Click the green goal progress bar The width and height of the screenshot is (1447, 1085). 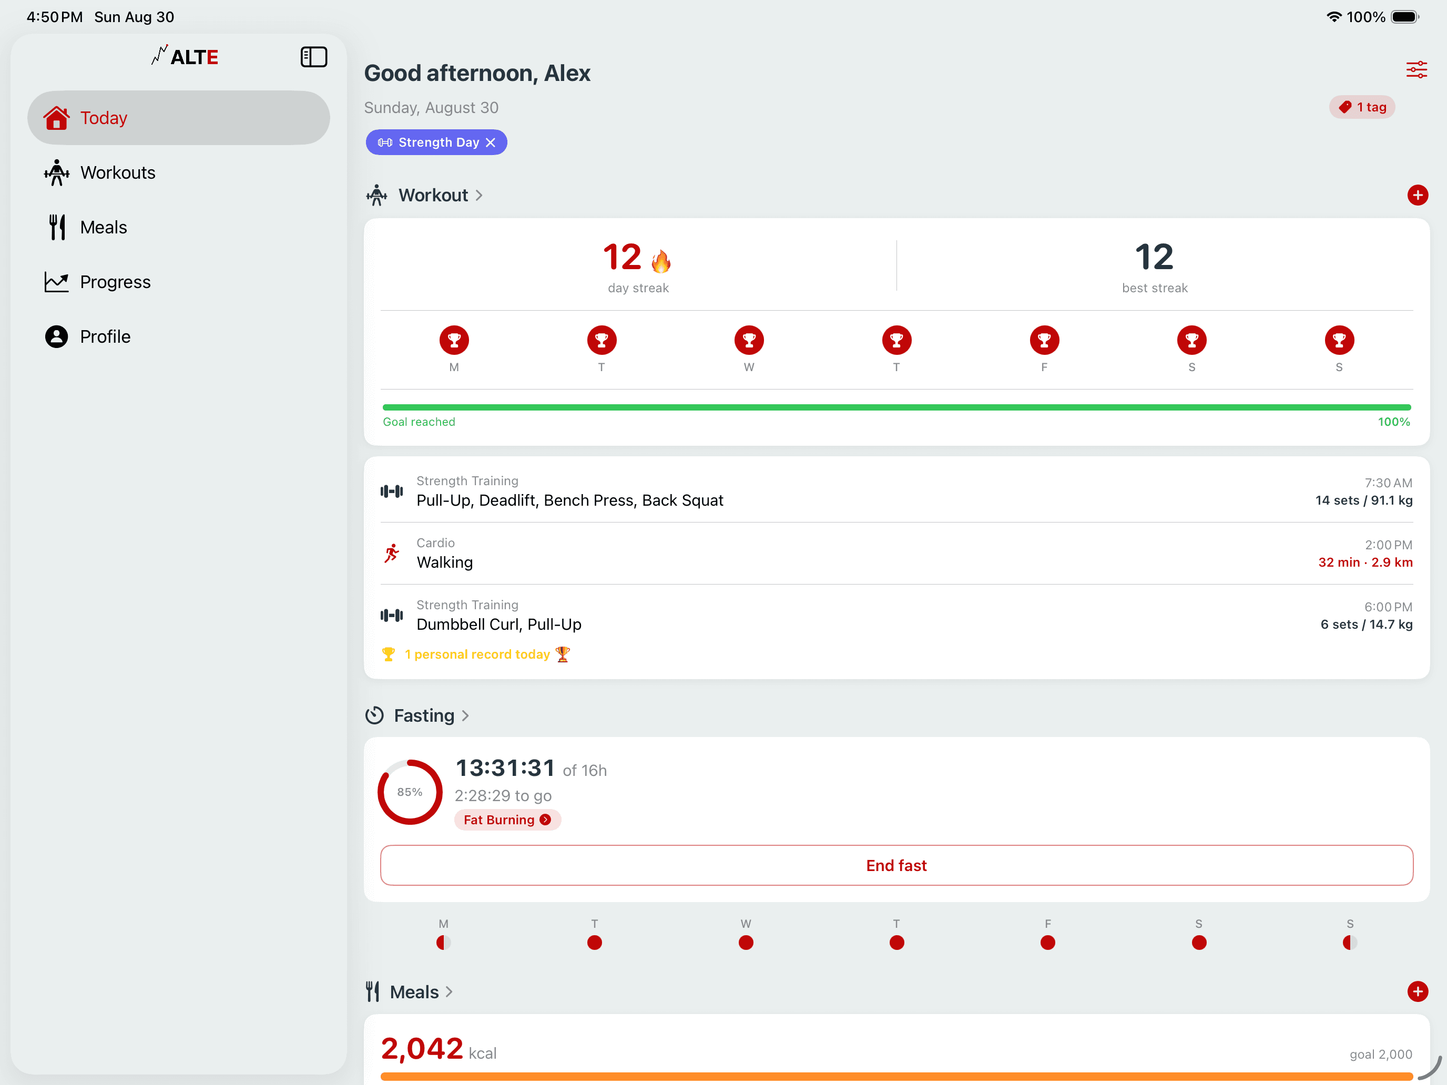(896, 407)
